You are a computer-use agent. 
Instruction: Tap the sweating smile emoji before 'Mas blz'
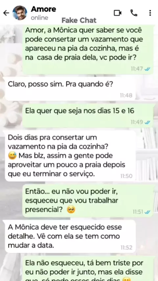click(x=13, y=156)
